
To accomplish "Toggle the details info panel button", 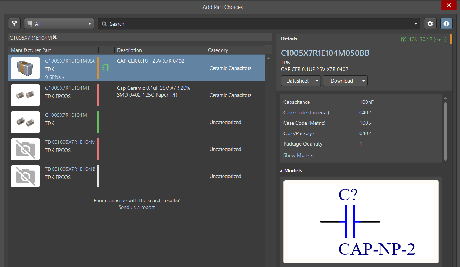I will pyautogui.click(x=446, y=24).
